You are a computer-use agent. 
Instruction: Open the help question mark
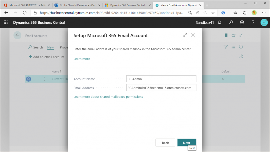[x=253, y=22]
